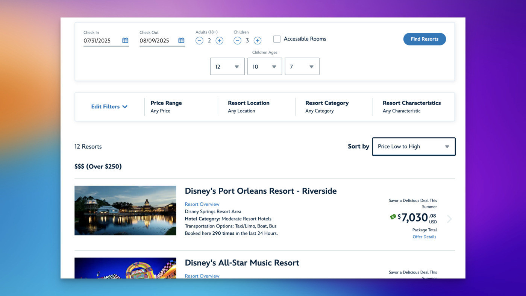Open the Sort by Price Low to High dropdown
526x296 pixels.
414,147
